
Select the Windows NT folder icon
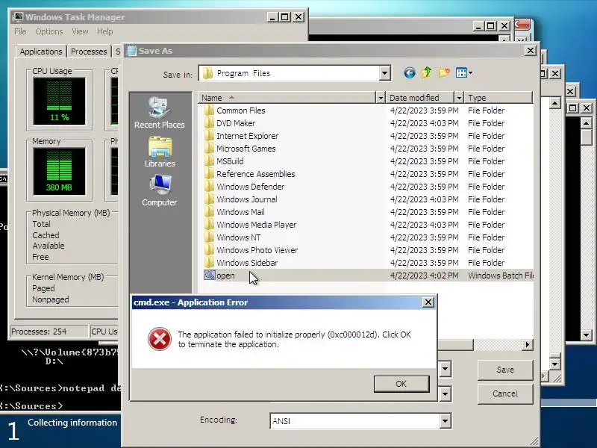pos(209,237)
